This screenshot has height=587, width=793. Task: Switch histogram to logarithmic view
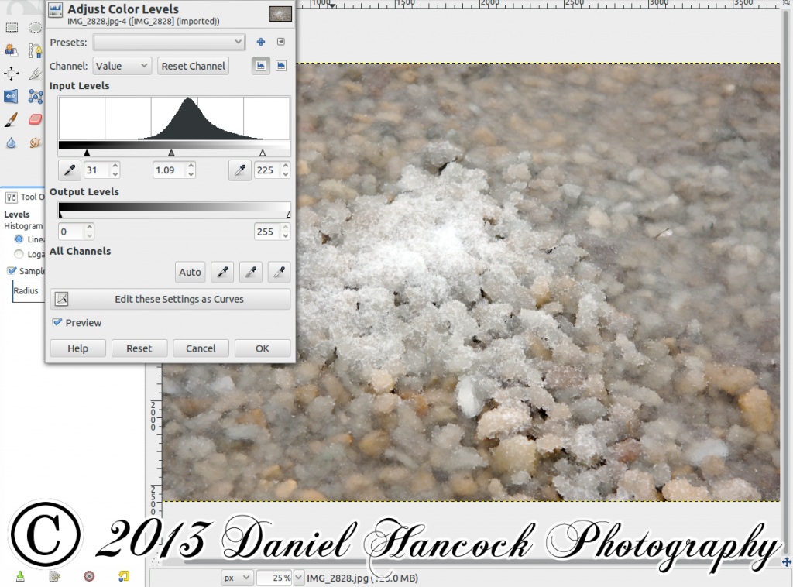281,66
